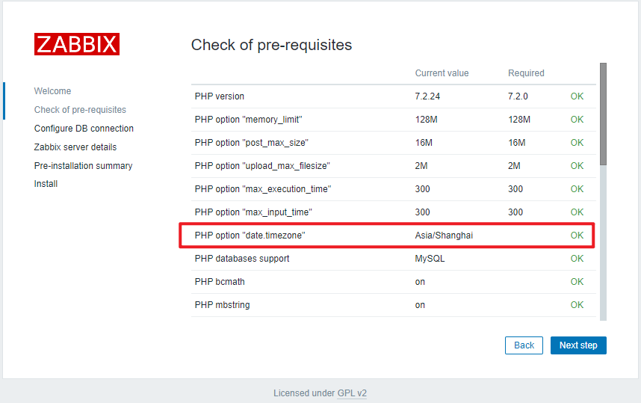The height and width of the screenshot is (403, 641).
Task: Select the date.timezone option row
Action: click(250, 236)
